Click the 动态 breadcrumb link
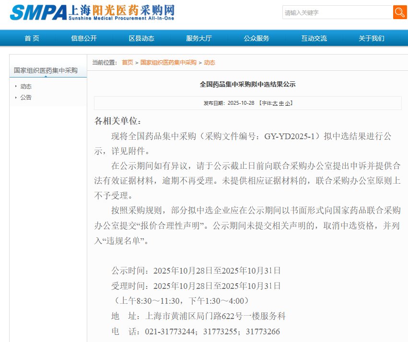This screenshot has width=408, height=342. [x=210, y=63]
